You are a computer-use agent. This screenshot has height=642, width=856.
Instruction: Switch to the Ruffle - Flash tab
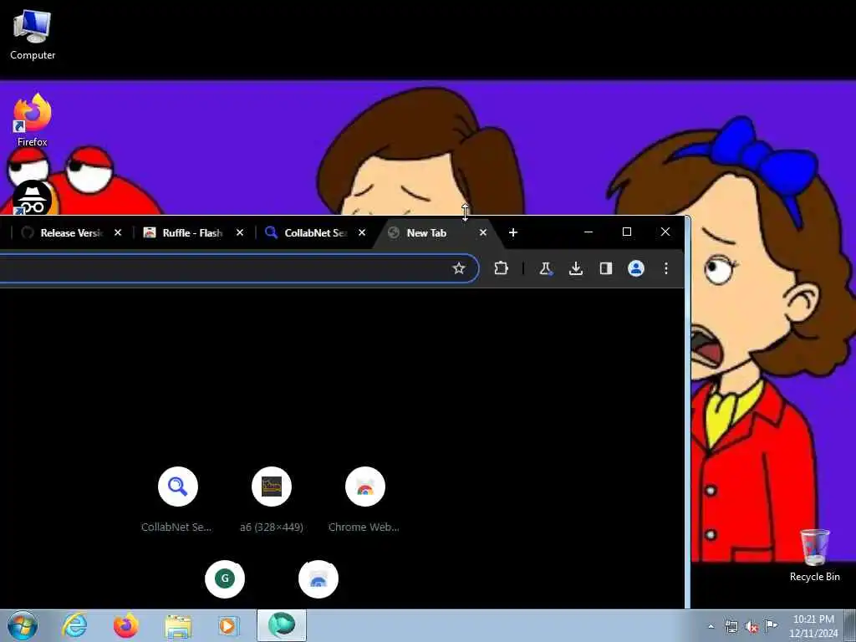pos(192,233)
